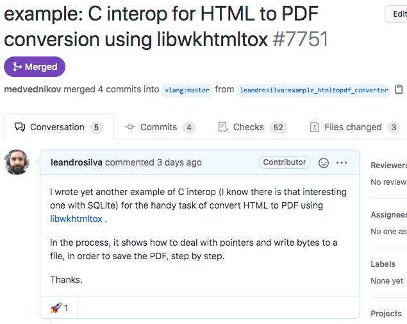Image resolution: width=407 pixels, height=324 pixels.
Task: Open the Commits tab
Action: pyautogui.click(x=160, y=127)
